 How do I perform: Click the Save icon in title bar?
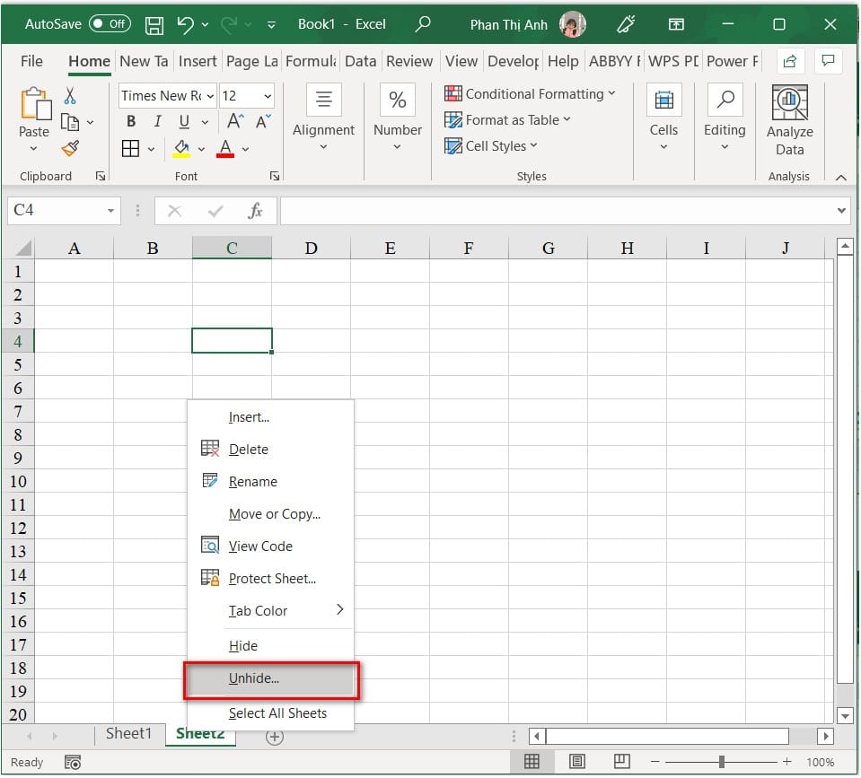click(x=154, y=25)
